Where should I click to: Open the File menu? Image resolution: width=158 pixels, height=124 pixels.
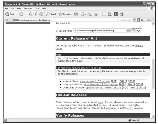[x=6, y=8]
